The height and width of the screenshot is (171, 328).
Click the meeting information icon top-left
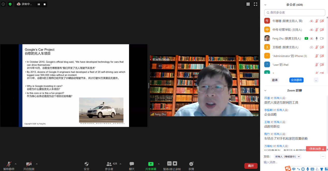[3, 4]
